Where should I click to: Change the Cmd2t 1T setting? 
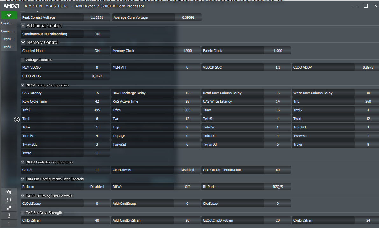(97, 170)
